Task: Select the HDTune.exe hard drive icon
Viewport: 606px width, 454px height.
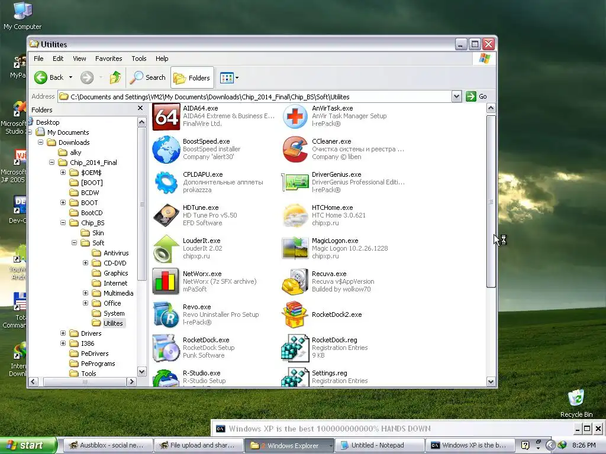Action: [x=166, y=215]
